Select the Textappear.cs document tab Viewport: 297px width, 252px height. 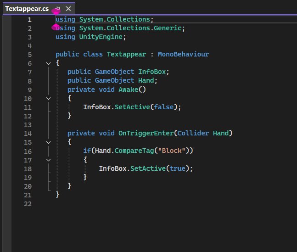tap(27, 9)
